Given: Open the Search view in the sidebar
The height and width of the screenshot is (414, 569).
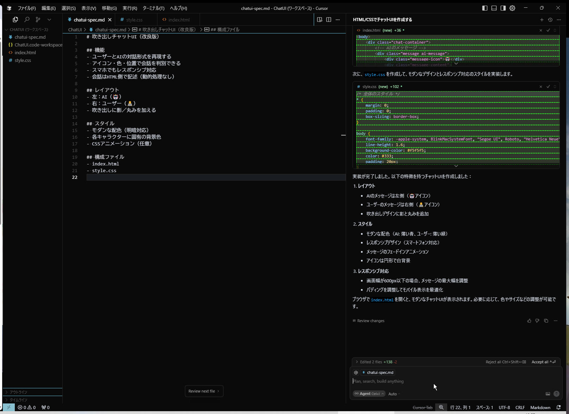Looking at the screenshot, I should pyautogui.click(x=27, y=20).
